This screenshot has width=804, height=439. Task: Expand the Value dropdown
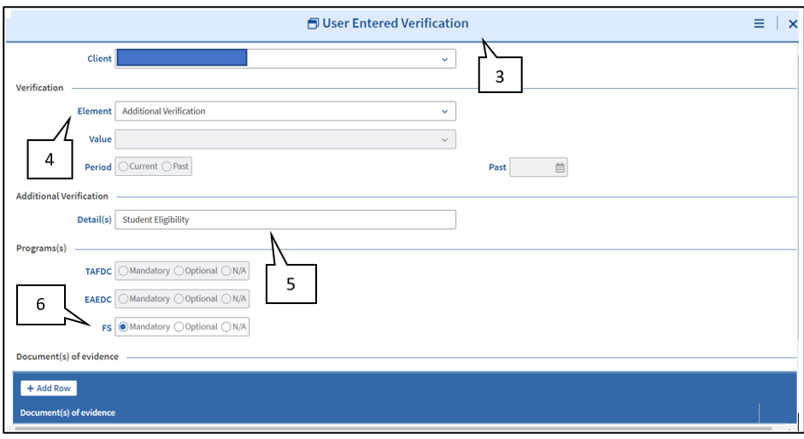[444, 139]
